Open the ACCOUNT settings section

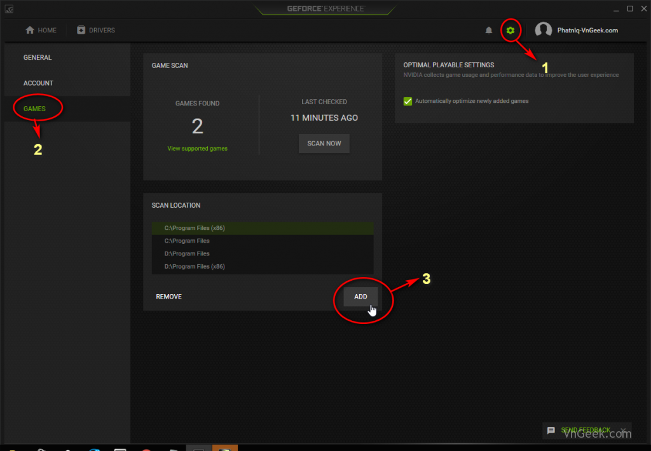point(38,83)
